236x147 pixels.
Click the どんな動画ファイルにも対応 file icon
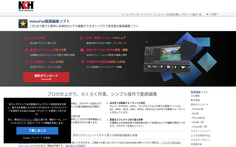[x=26, y=62]
